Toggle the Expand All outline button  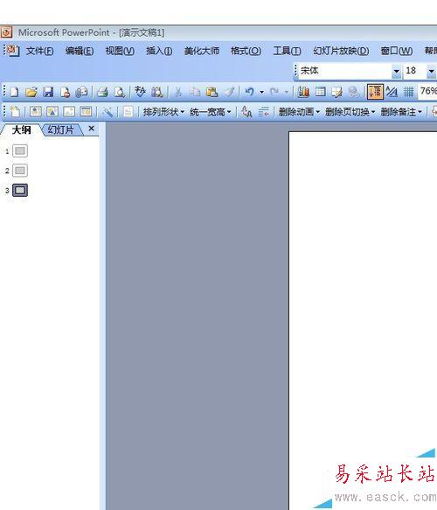pos(375,92)
